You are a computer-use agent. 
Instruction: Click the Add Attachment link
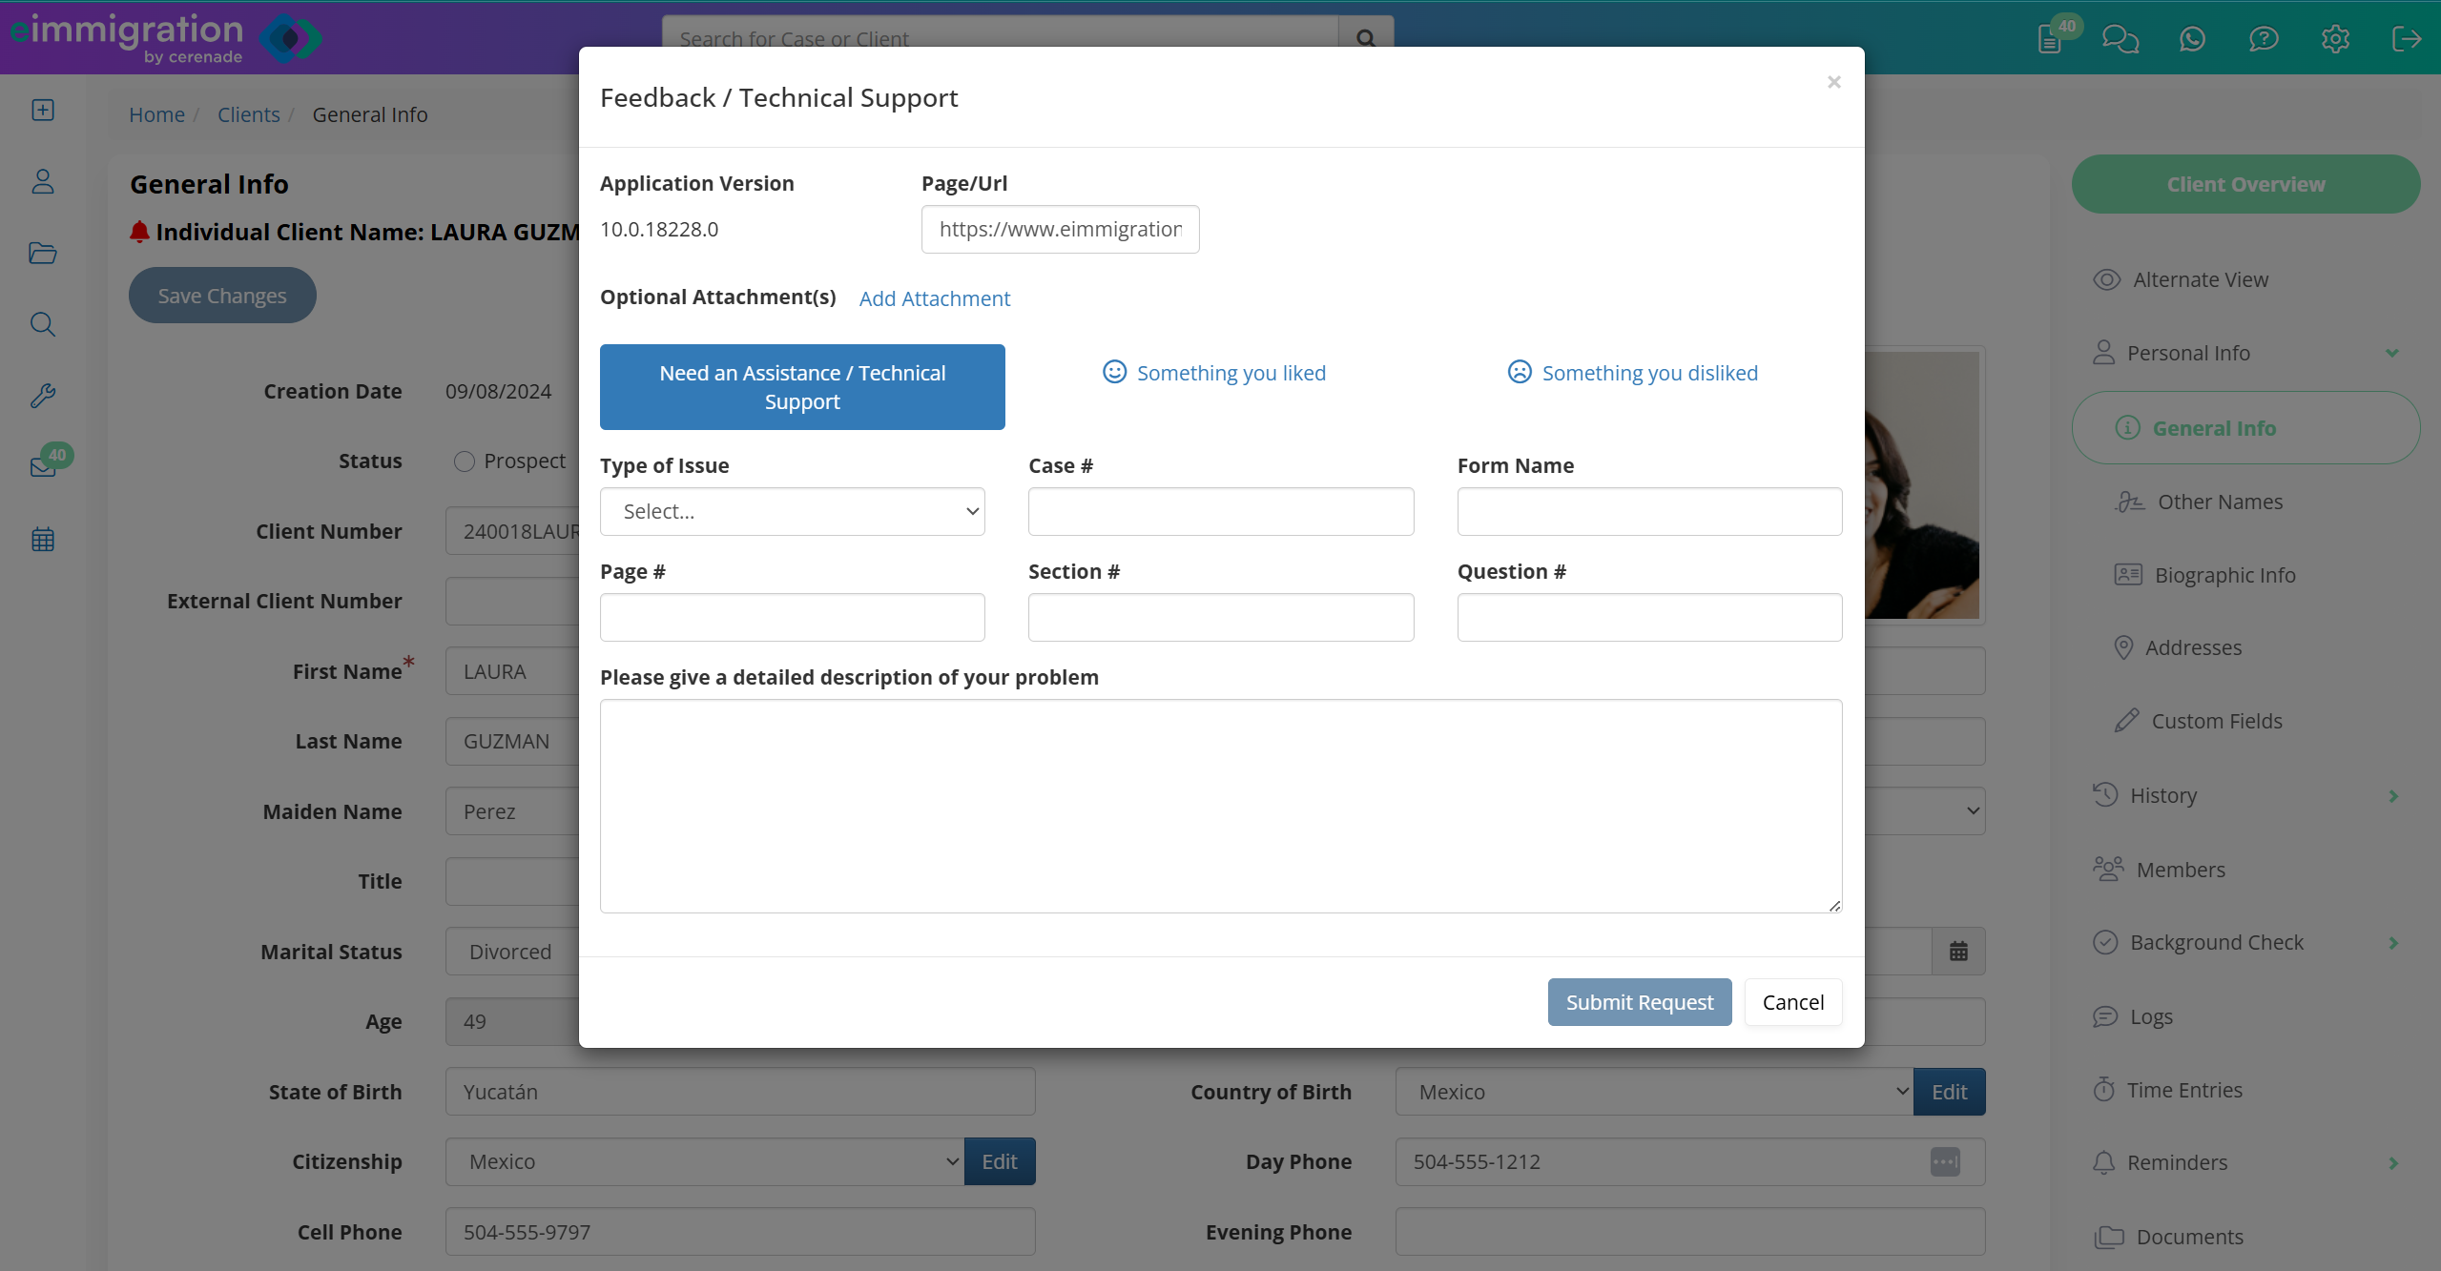934,298
